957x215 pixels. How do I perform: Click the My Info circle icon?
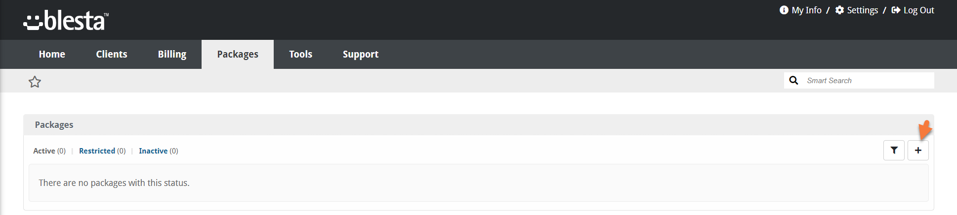point(784,10)
